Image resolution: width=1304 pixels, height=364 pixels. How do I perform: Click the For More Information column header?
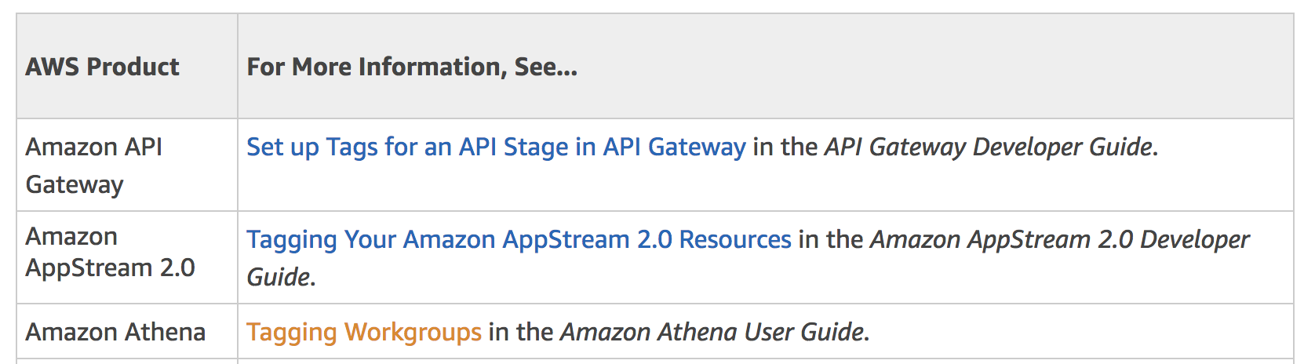(411, 67)
